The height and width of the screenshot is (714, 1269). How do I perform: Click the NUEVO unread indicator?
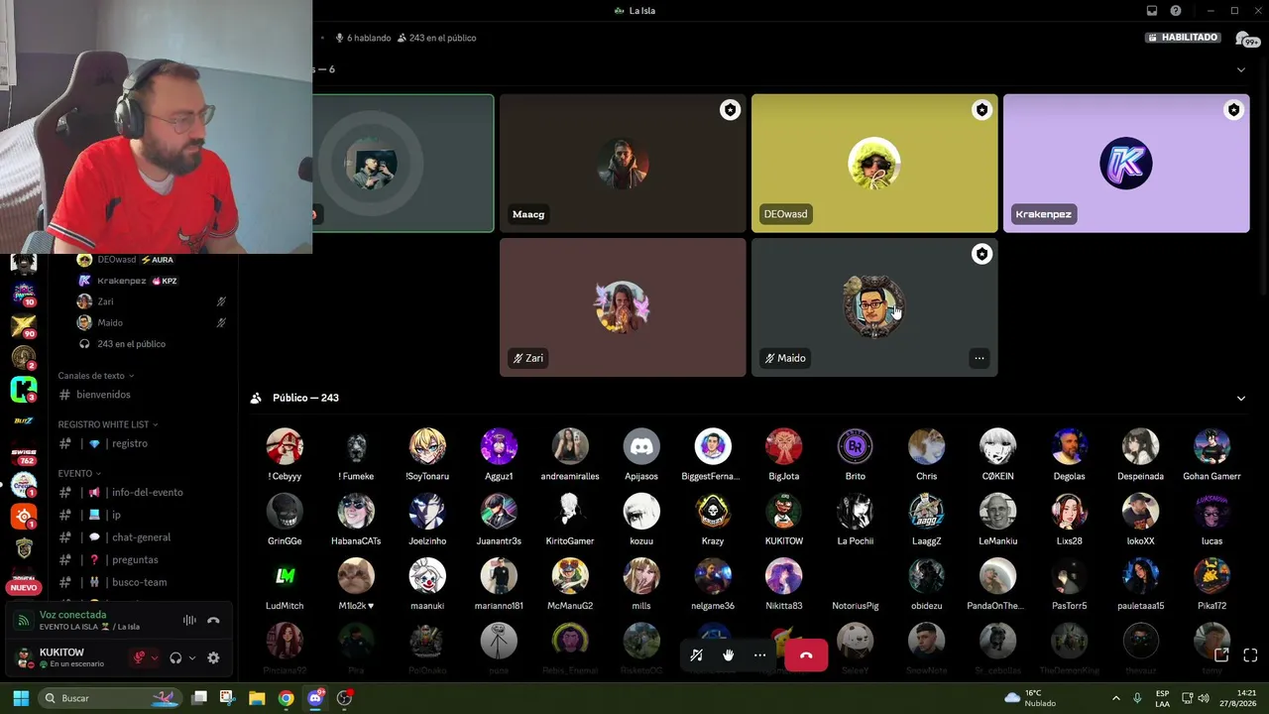[24, 588]
